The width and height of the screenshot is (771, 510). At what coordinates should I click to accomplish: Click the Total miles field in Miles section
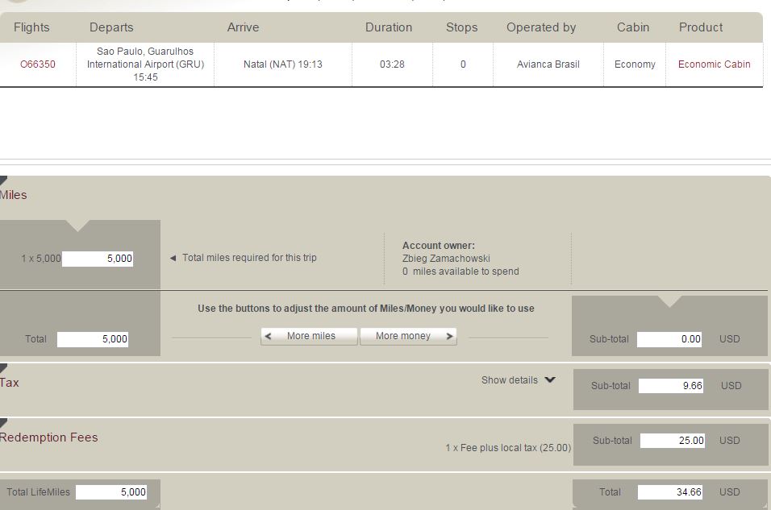93,339
